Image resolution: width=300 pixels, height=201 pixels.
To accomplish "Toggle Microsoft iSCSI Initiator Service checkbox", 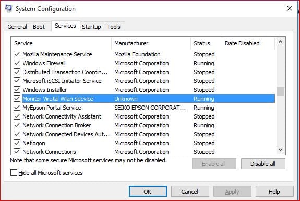I will click(x=17, y=81).
